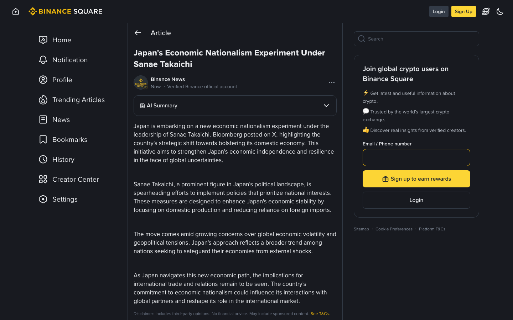Select the Binance News author profile
The height and width of the screenshot is (320, 513).
click(167, 79)
